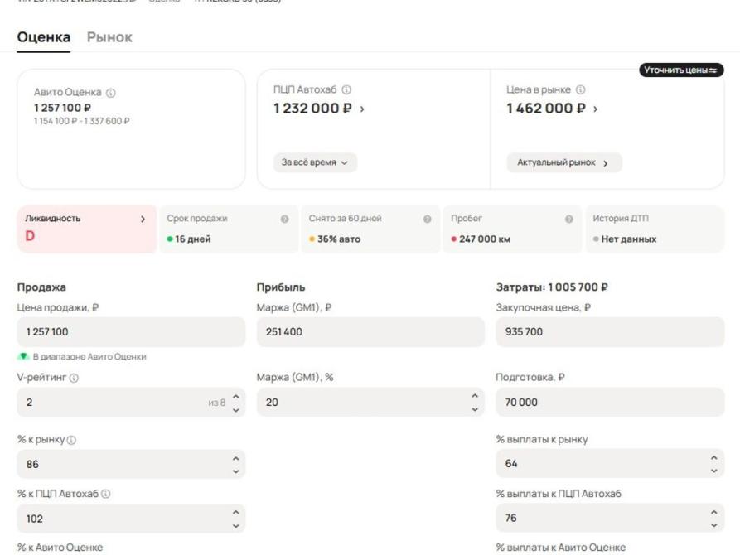Show info about ПЦП Автохаб

point(346,89)
